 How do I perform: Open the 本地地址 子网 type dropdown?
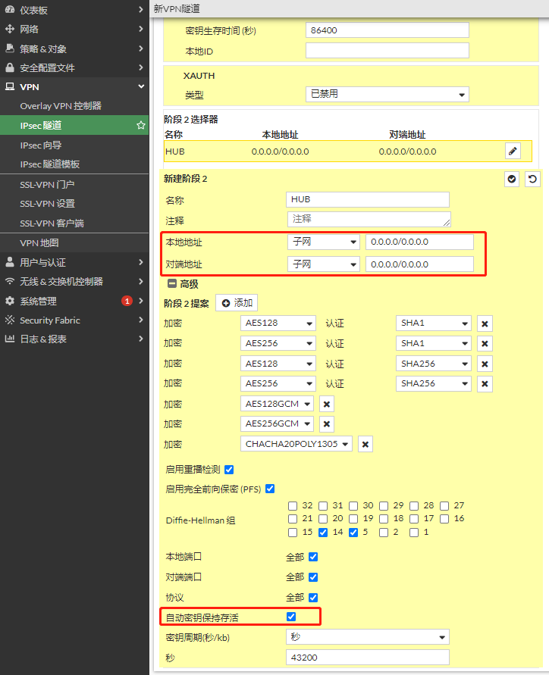coord(324,242)
